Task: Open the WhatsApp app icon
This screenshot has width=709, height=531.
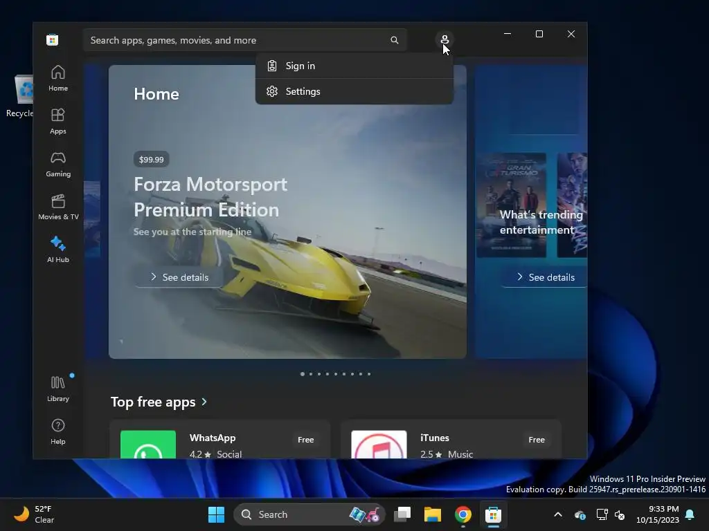Action: (x=148, y=445)
